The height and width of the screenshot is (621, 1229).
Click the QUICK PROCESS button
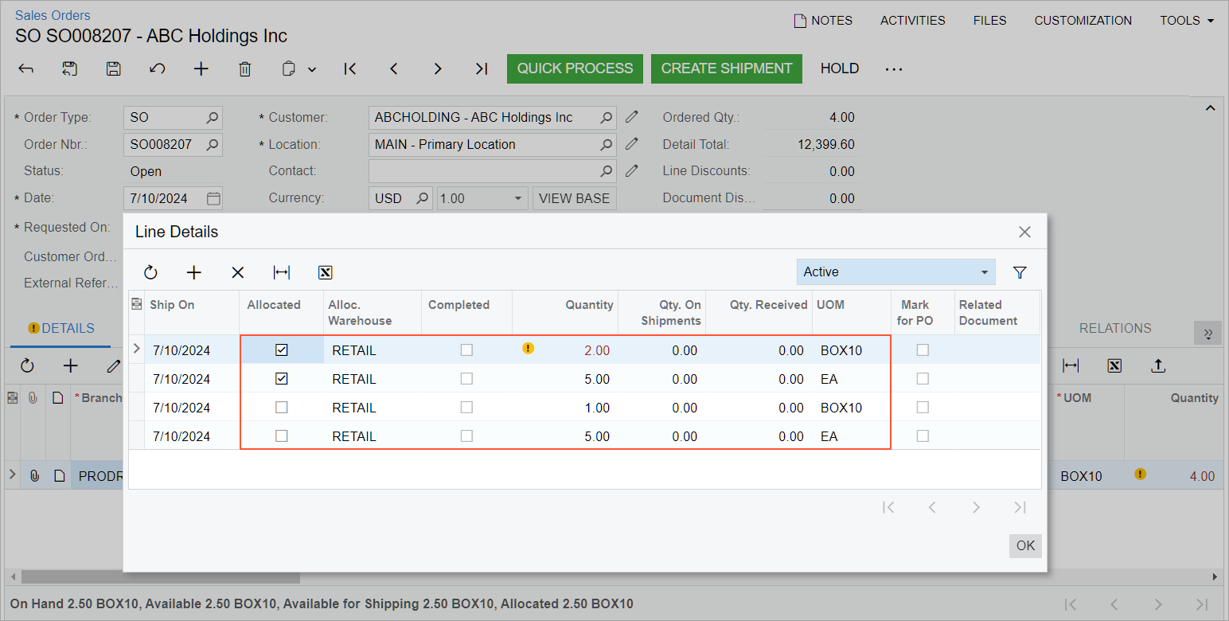click(x=575, y=68)
